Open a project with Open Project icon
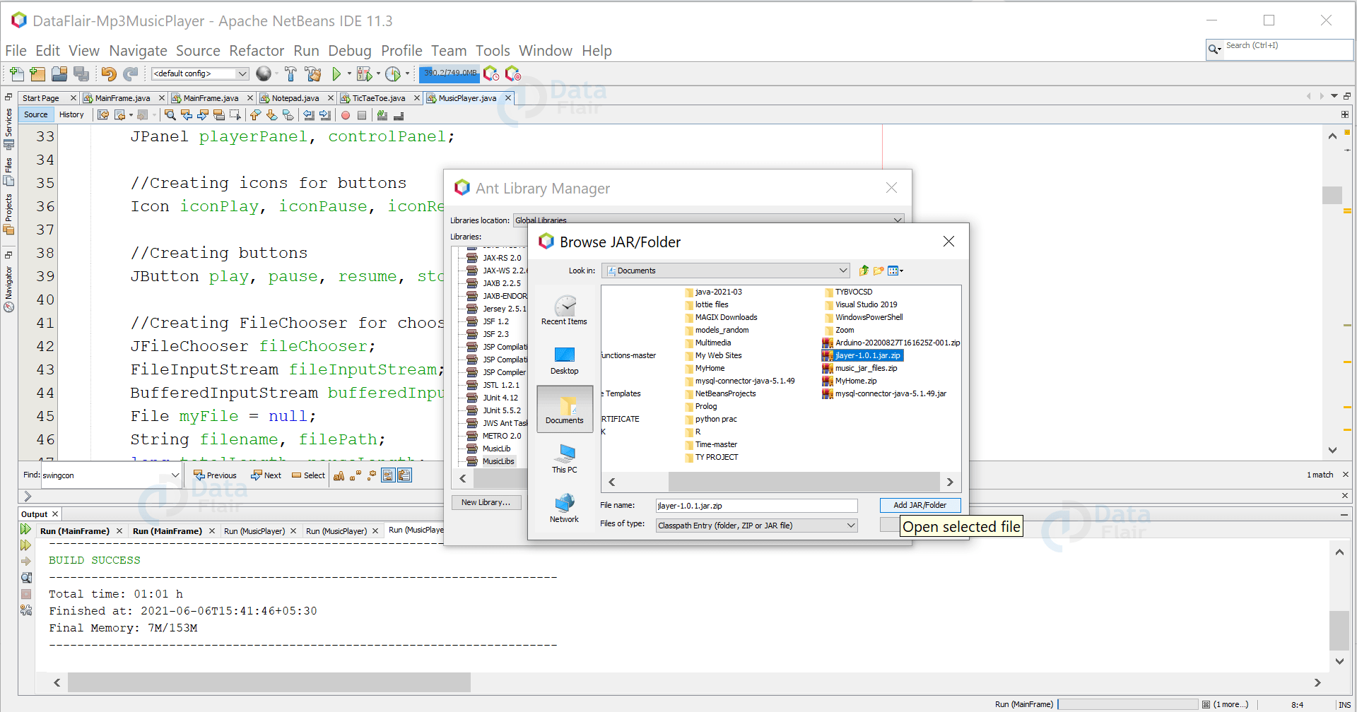Image resolution: width=1357 pixels, height=712 pixels. [x=59, y=73]
